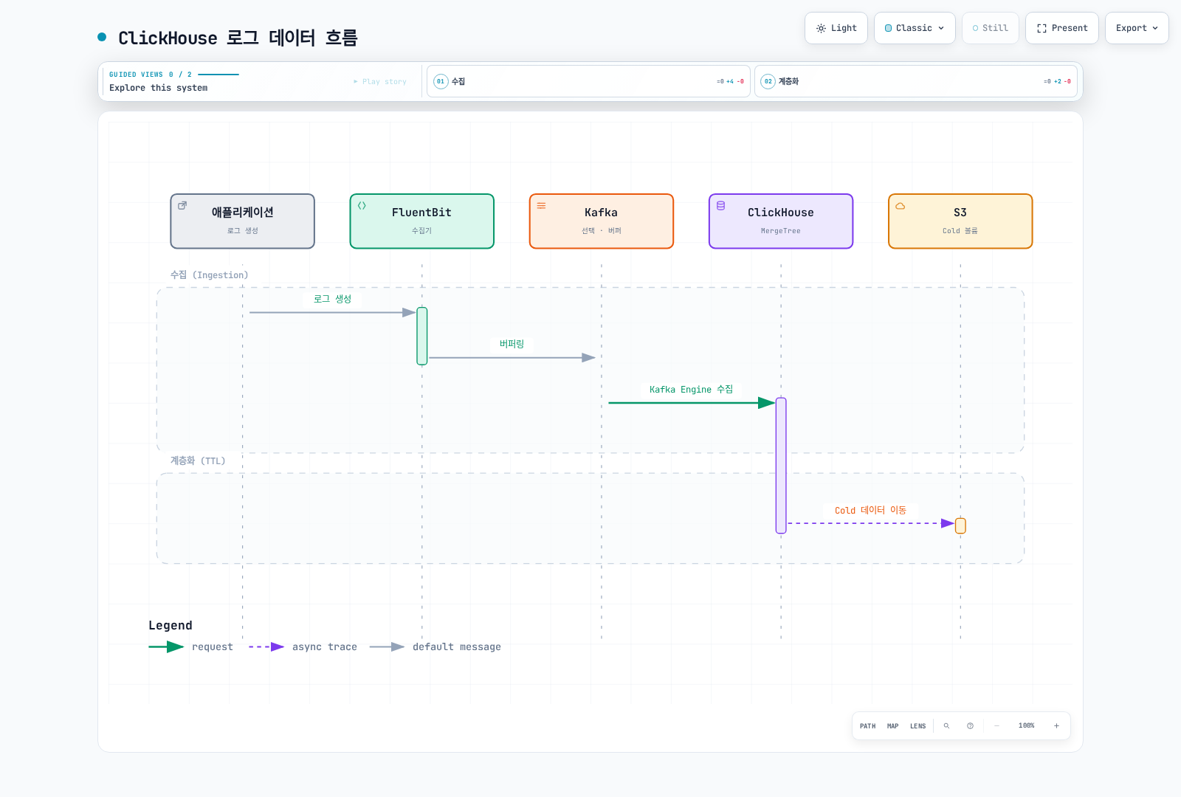The width and height of the screenshot is (1181, 797).
Task: Toggle the Still animation mode
Action: click(990, 28)
